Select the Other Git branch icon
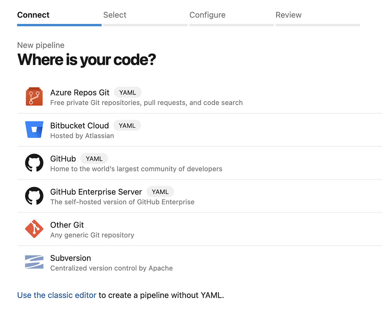 point(34,229)
